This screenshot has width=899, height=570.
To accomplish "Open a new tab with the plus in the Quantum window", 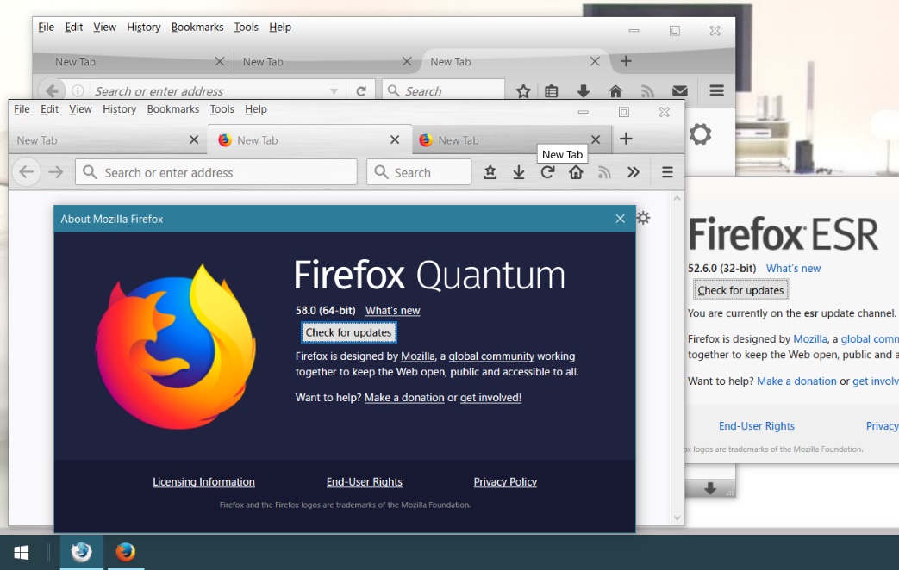I will [x=626, y=139].
